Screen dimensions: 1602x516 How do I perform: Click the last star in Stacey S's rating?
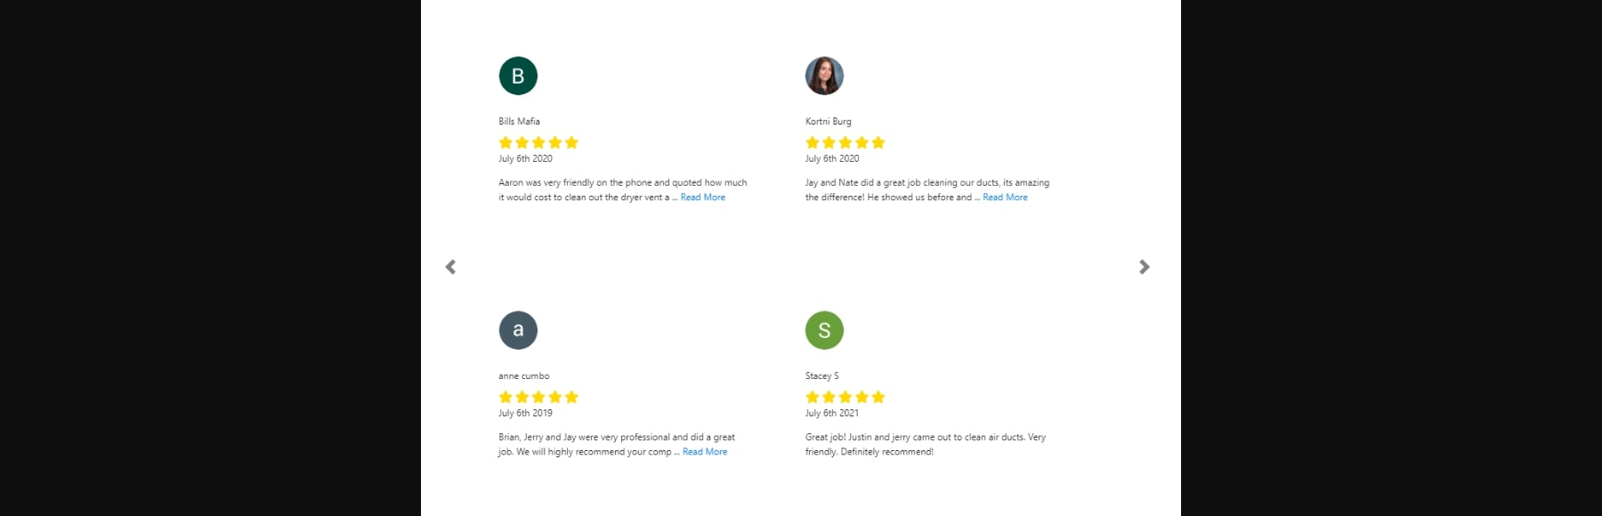[x=879, y=396]
